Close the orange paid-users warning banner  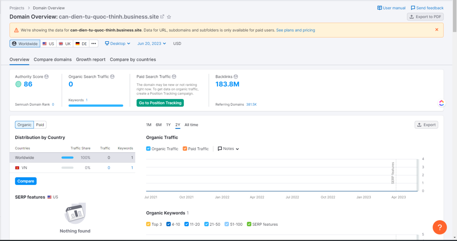[437, 30]
